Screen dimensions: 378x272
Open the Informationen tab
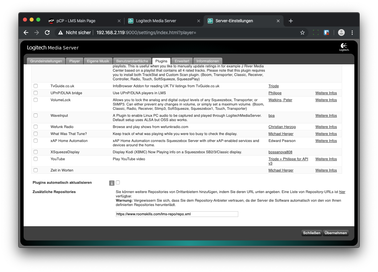point(208,61)
